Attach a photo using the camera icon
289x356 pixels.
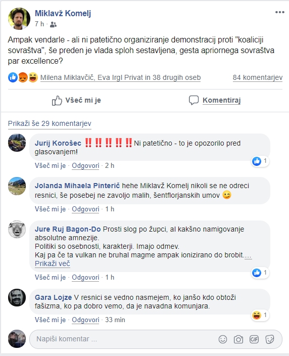(x=238, y=339)
